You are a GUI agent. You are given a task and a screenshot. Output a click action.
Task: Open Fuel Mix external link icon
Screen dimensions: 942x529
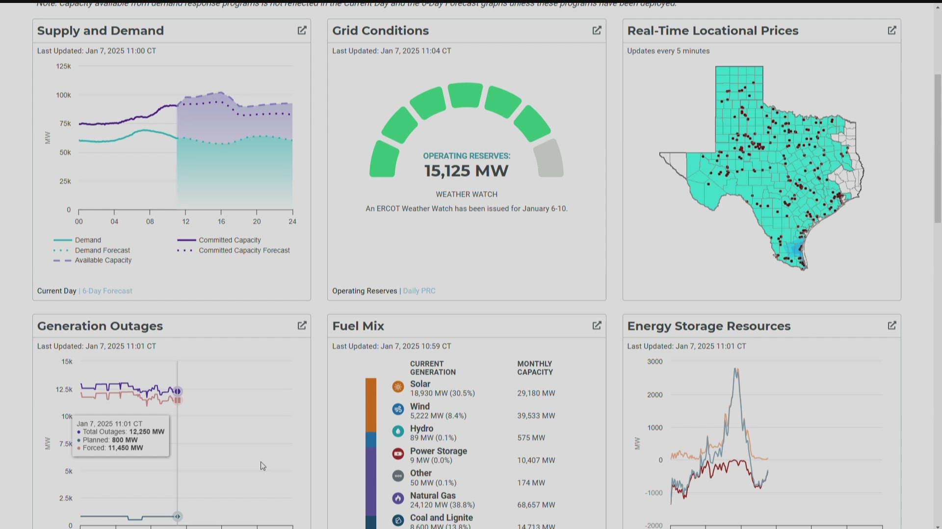pos(597,326)
